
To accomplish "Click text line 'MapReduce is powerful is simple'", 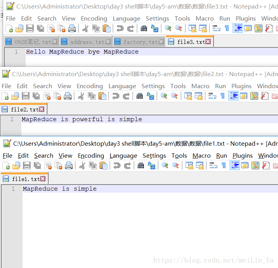I will pyautogui.click(x=82, y=119).
